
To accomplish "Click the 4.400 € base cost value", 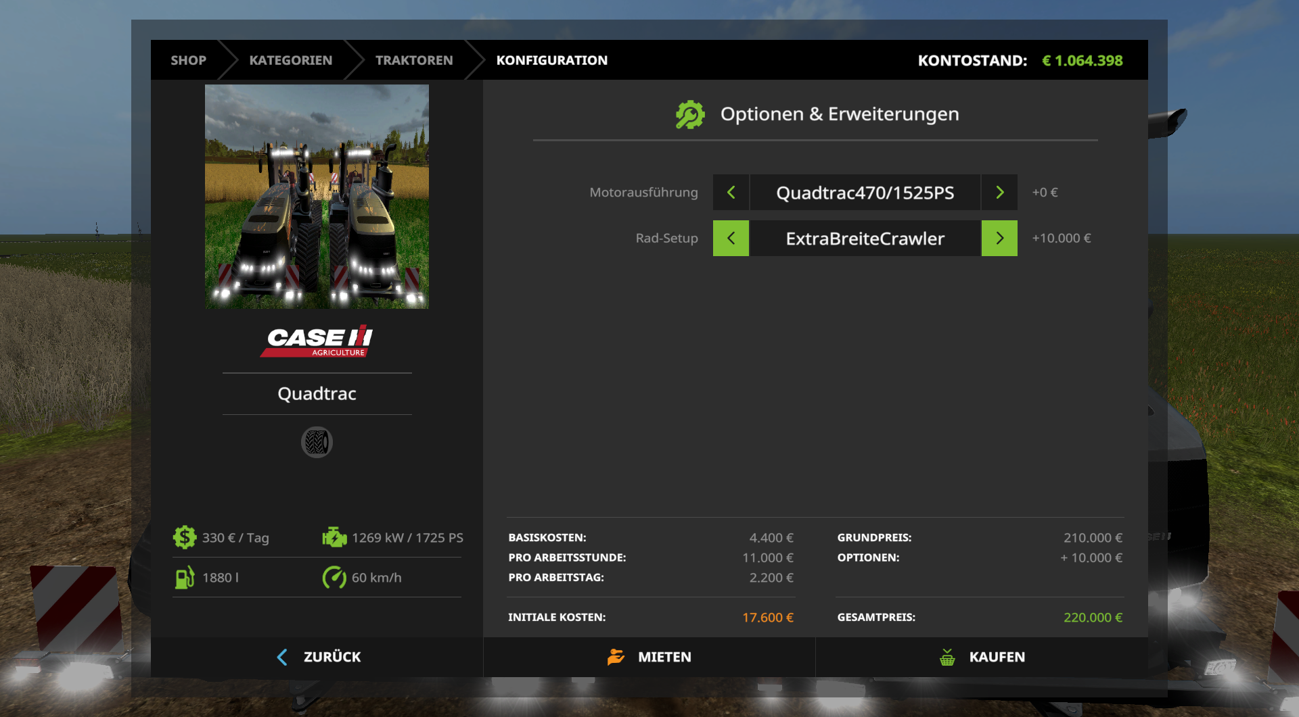I will click(771, 538).
